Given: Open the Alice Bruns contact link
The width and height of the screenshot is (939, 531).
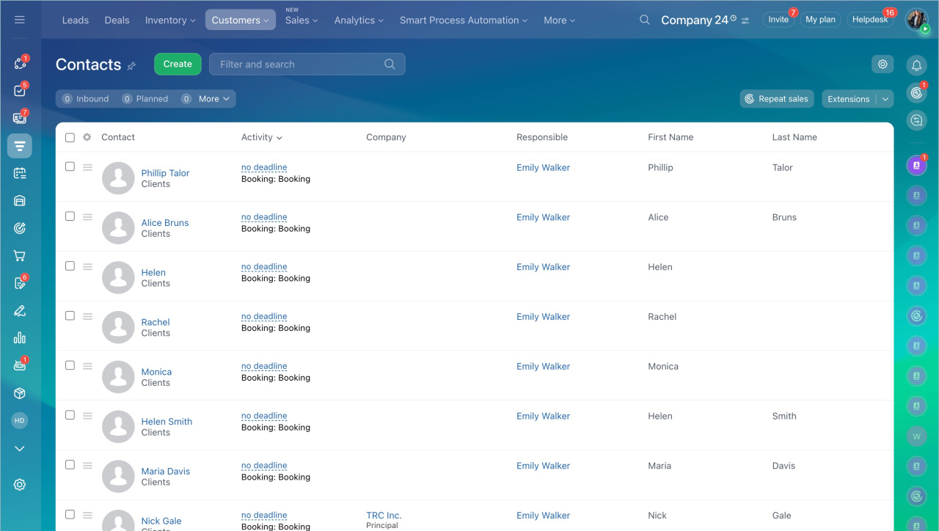Looking at the screenshot, I should (x=165, y=223).
